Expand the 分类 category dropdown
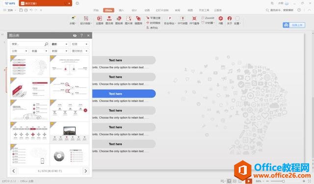This screenshot has width=314, height=184. 20,51
